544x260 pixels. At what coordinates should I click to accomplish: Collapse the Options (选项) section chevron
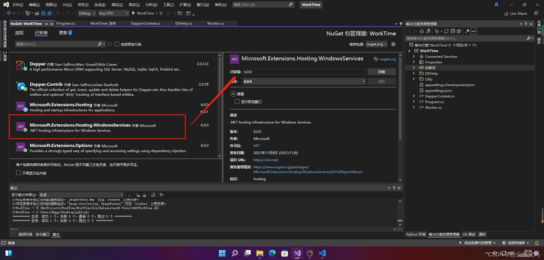[233, 94]
